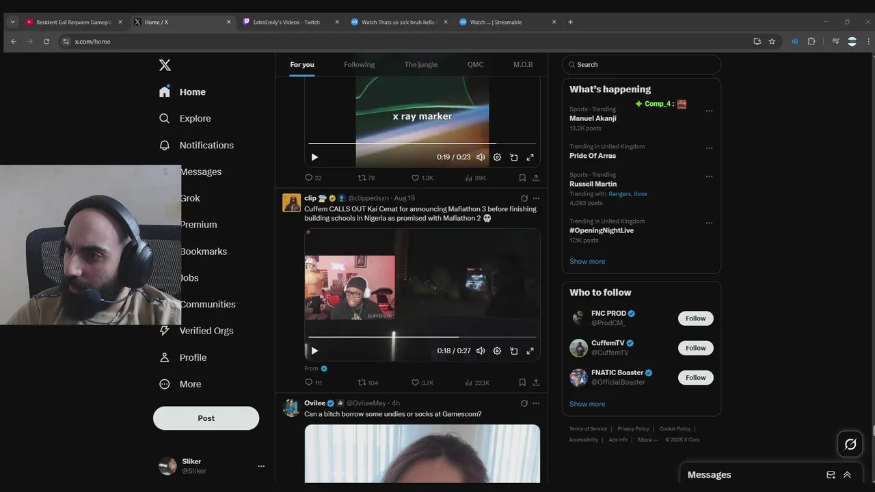Click the Grok icon on clippedszn post

[x=524, y=198]
